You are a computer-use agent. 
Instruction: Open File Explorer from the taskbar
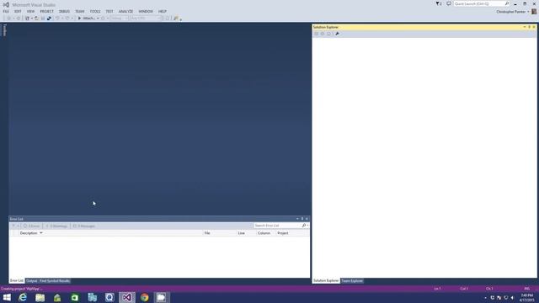pos(40,297)
